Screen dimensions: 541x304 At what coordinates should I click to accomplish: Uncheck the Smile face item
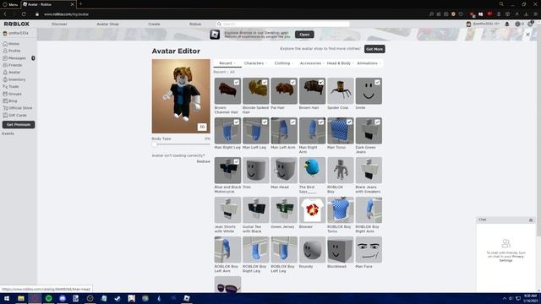point(378,83)
